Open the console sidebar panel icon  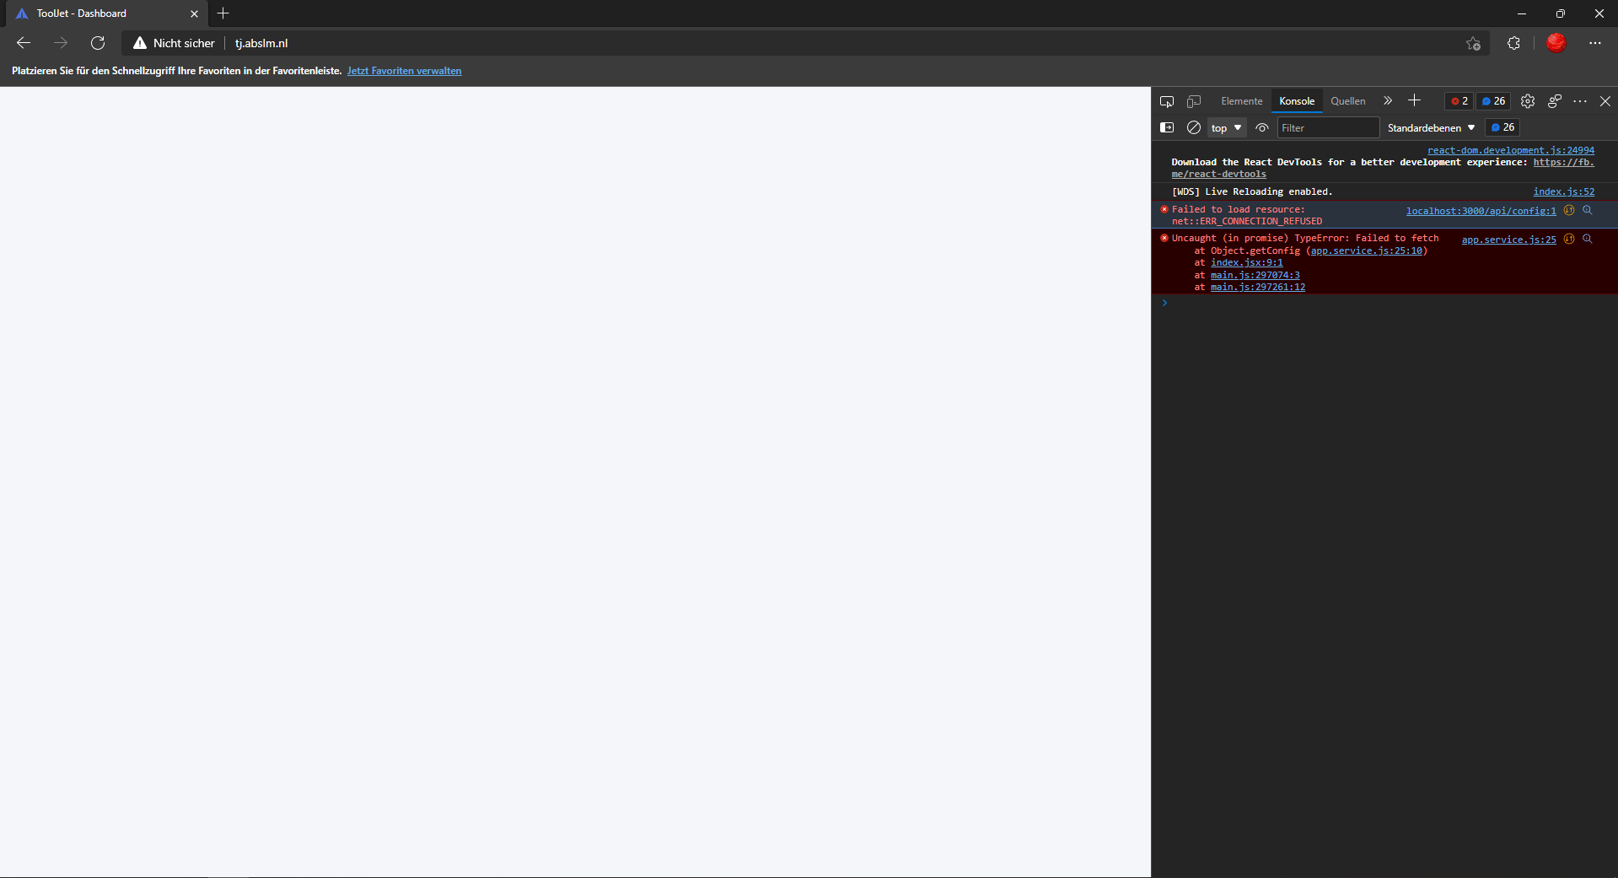click(1167, 127)
